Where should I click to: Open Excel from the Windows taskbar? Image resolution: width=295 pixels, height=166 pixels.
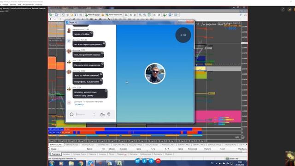point(119,163)
